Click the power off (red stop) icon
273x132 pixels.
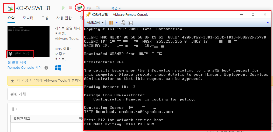click(x=71, y=8)
